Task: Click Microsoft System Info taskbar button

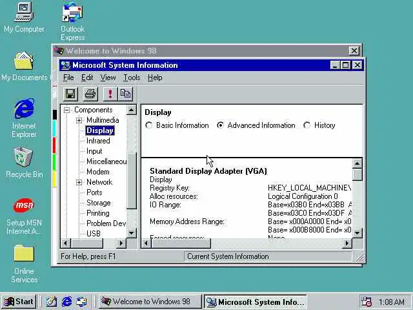Action: (x=256, y=302)
